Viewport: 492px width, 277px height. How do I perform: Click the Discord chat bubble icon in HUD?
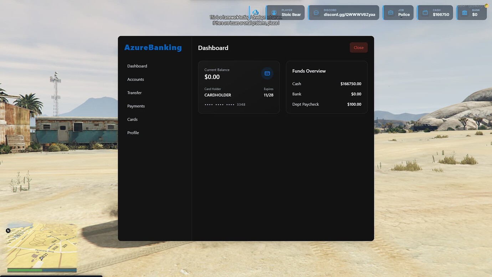pos(316,12)
